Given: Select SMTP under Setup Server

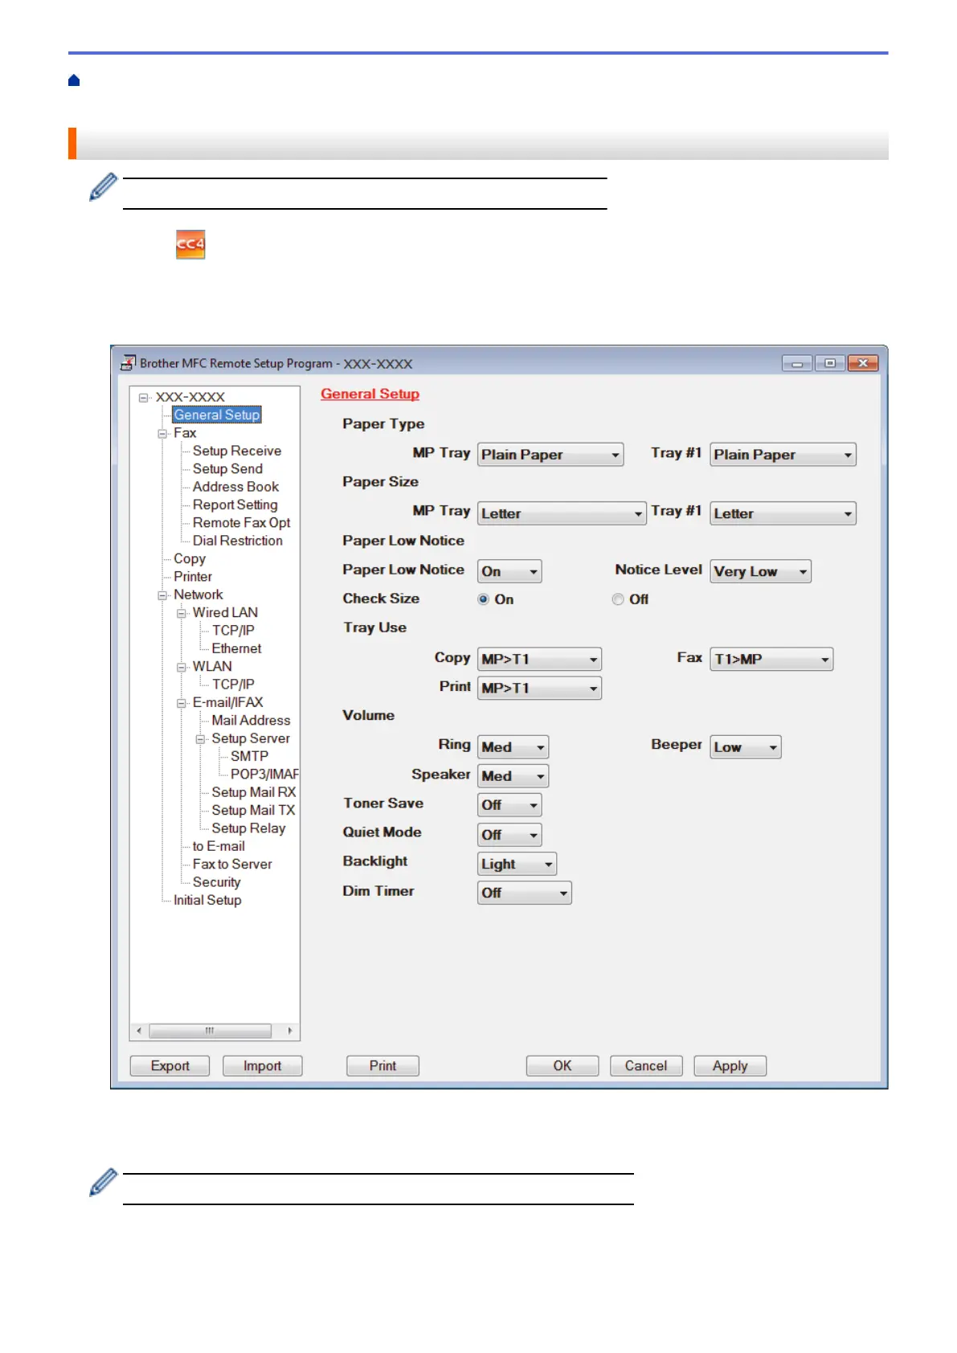Looking at the screenshot, I should pyautogui.click(x=249, y=756).
